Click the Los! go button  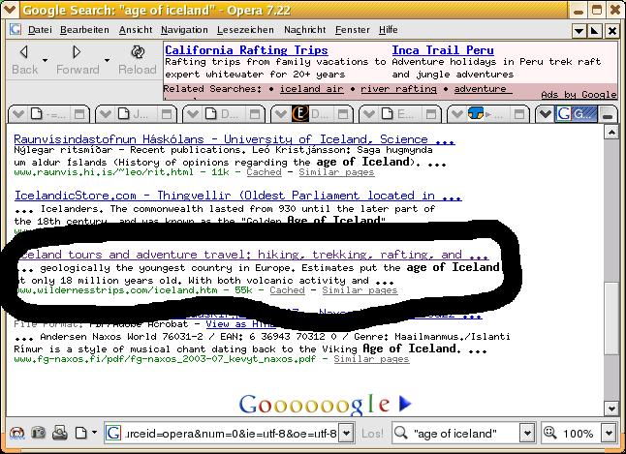pos(372,434)
